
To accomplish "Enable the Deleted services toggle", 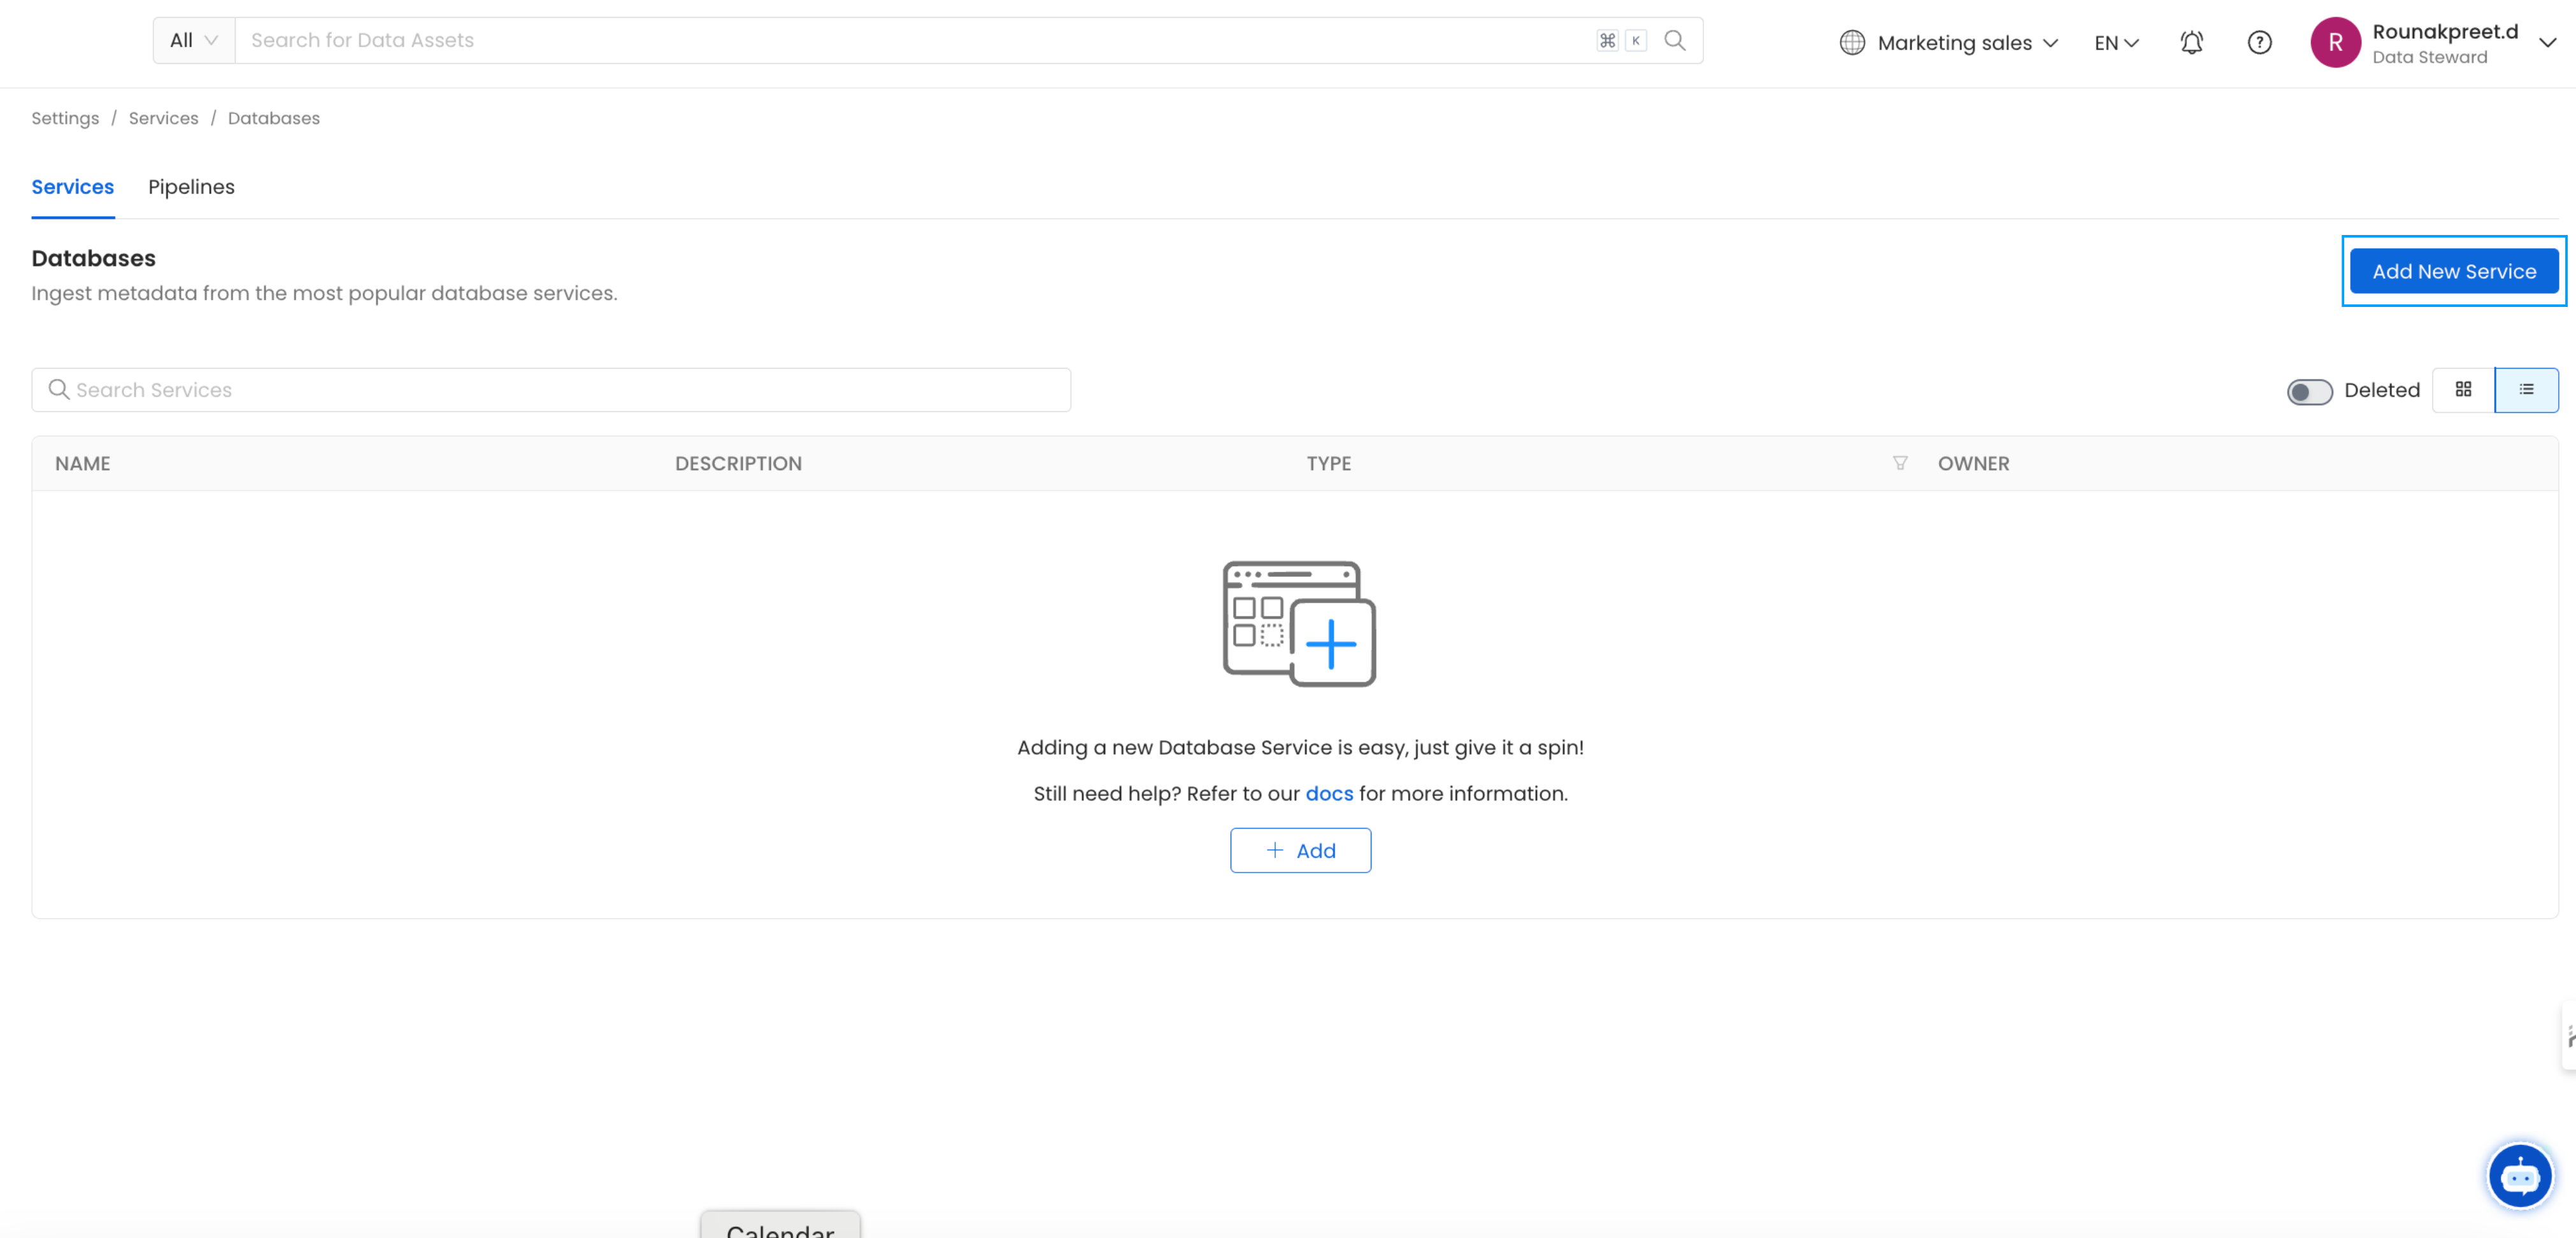I will coord(2309,392).
